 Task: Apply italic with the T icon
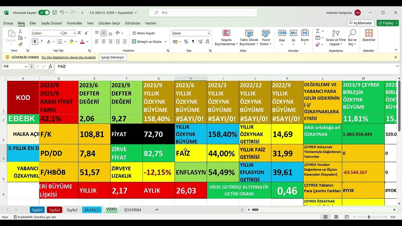[42, 41]
